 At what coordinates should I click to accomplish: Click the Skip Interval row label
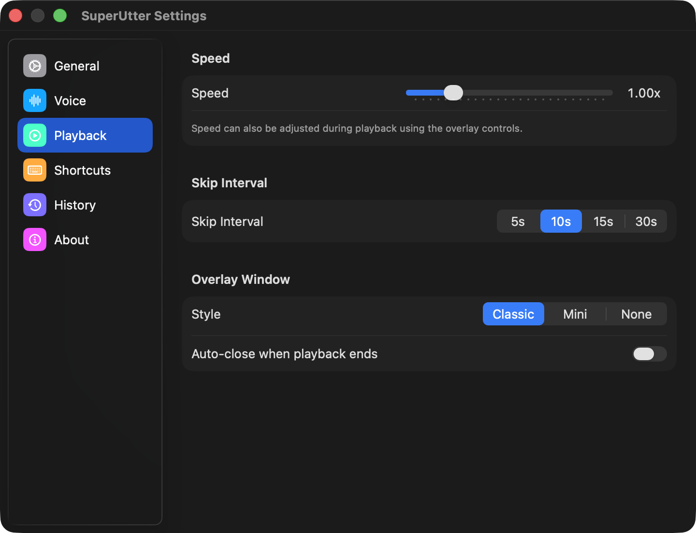pyautogui.click(x=227, y=222)
